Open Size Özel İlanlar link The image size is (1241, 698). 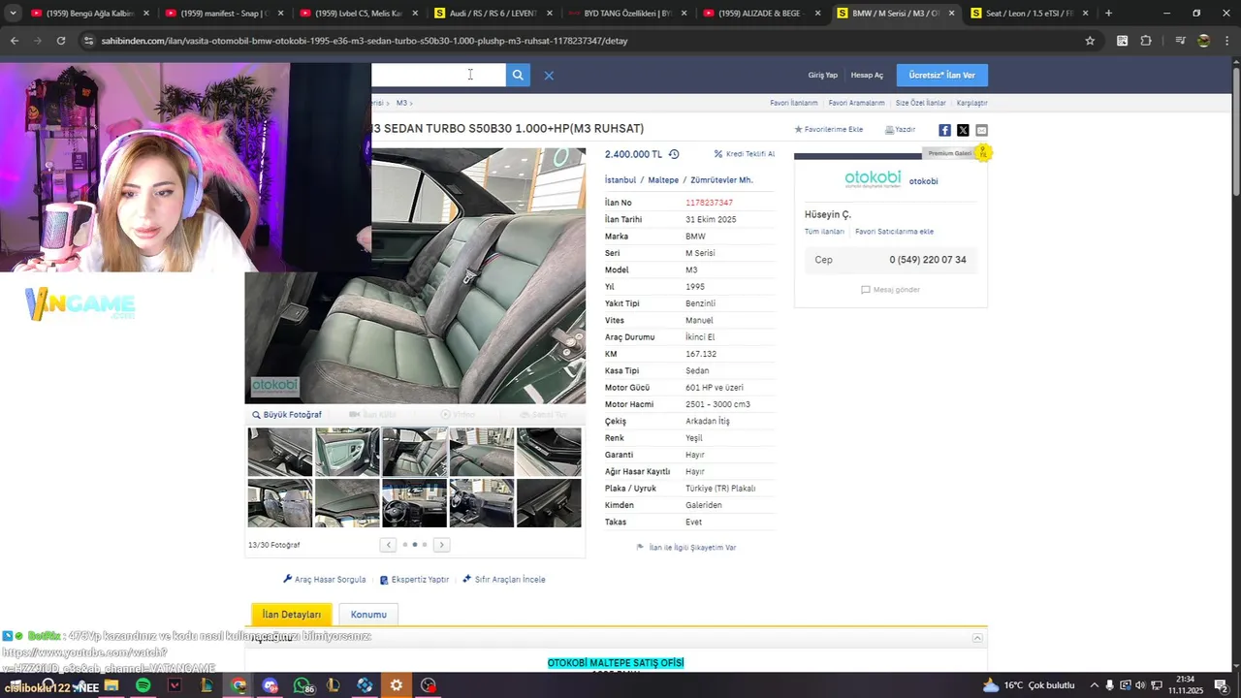click(920, 103)
